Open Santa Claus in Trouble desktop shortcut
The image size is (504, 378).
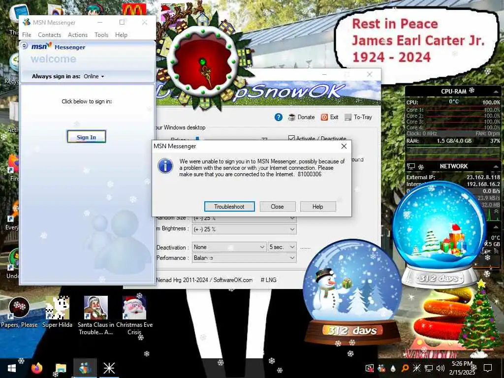(96, 315)
